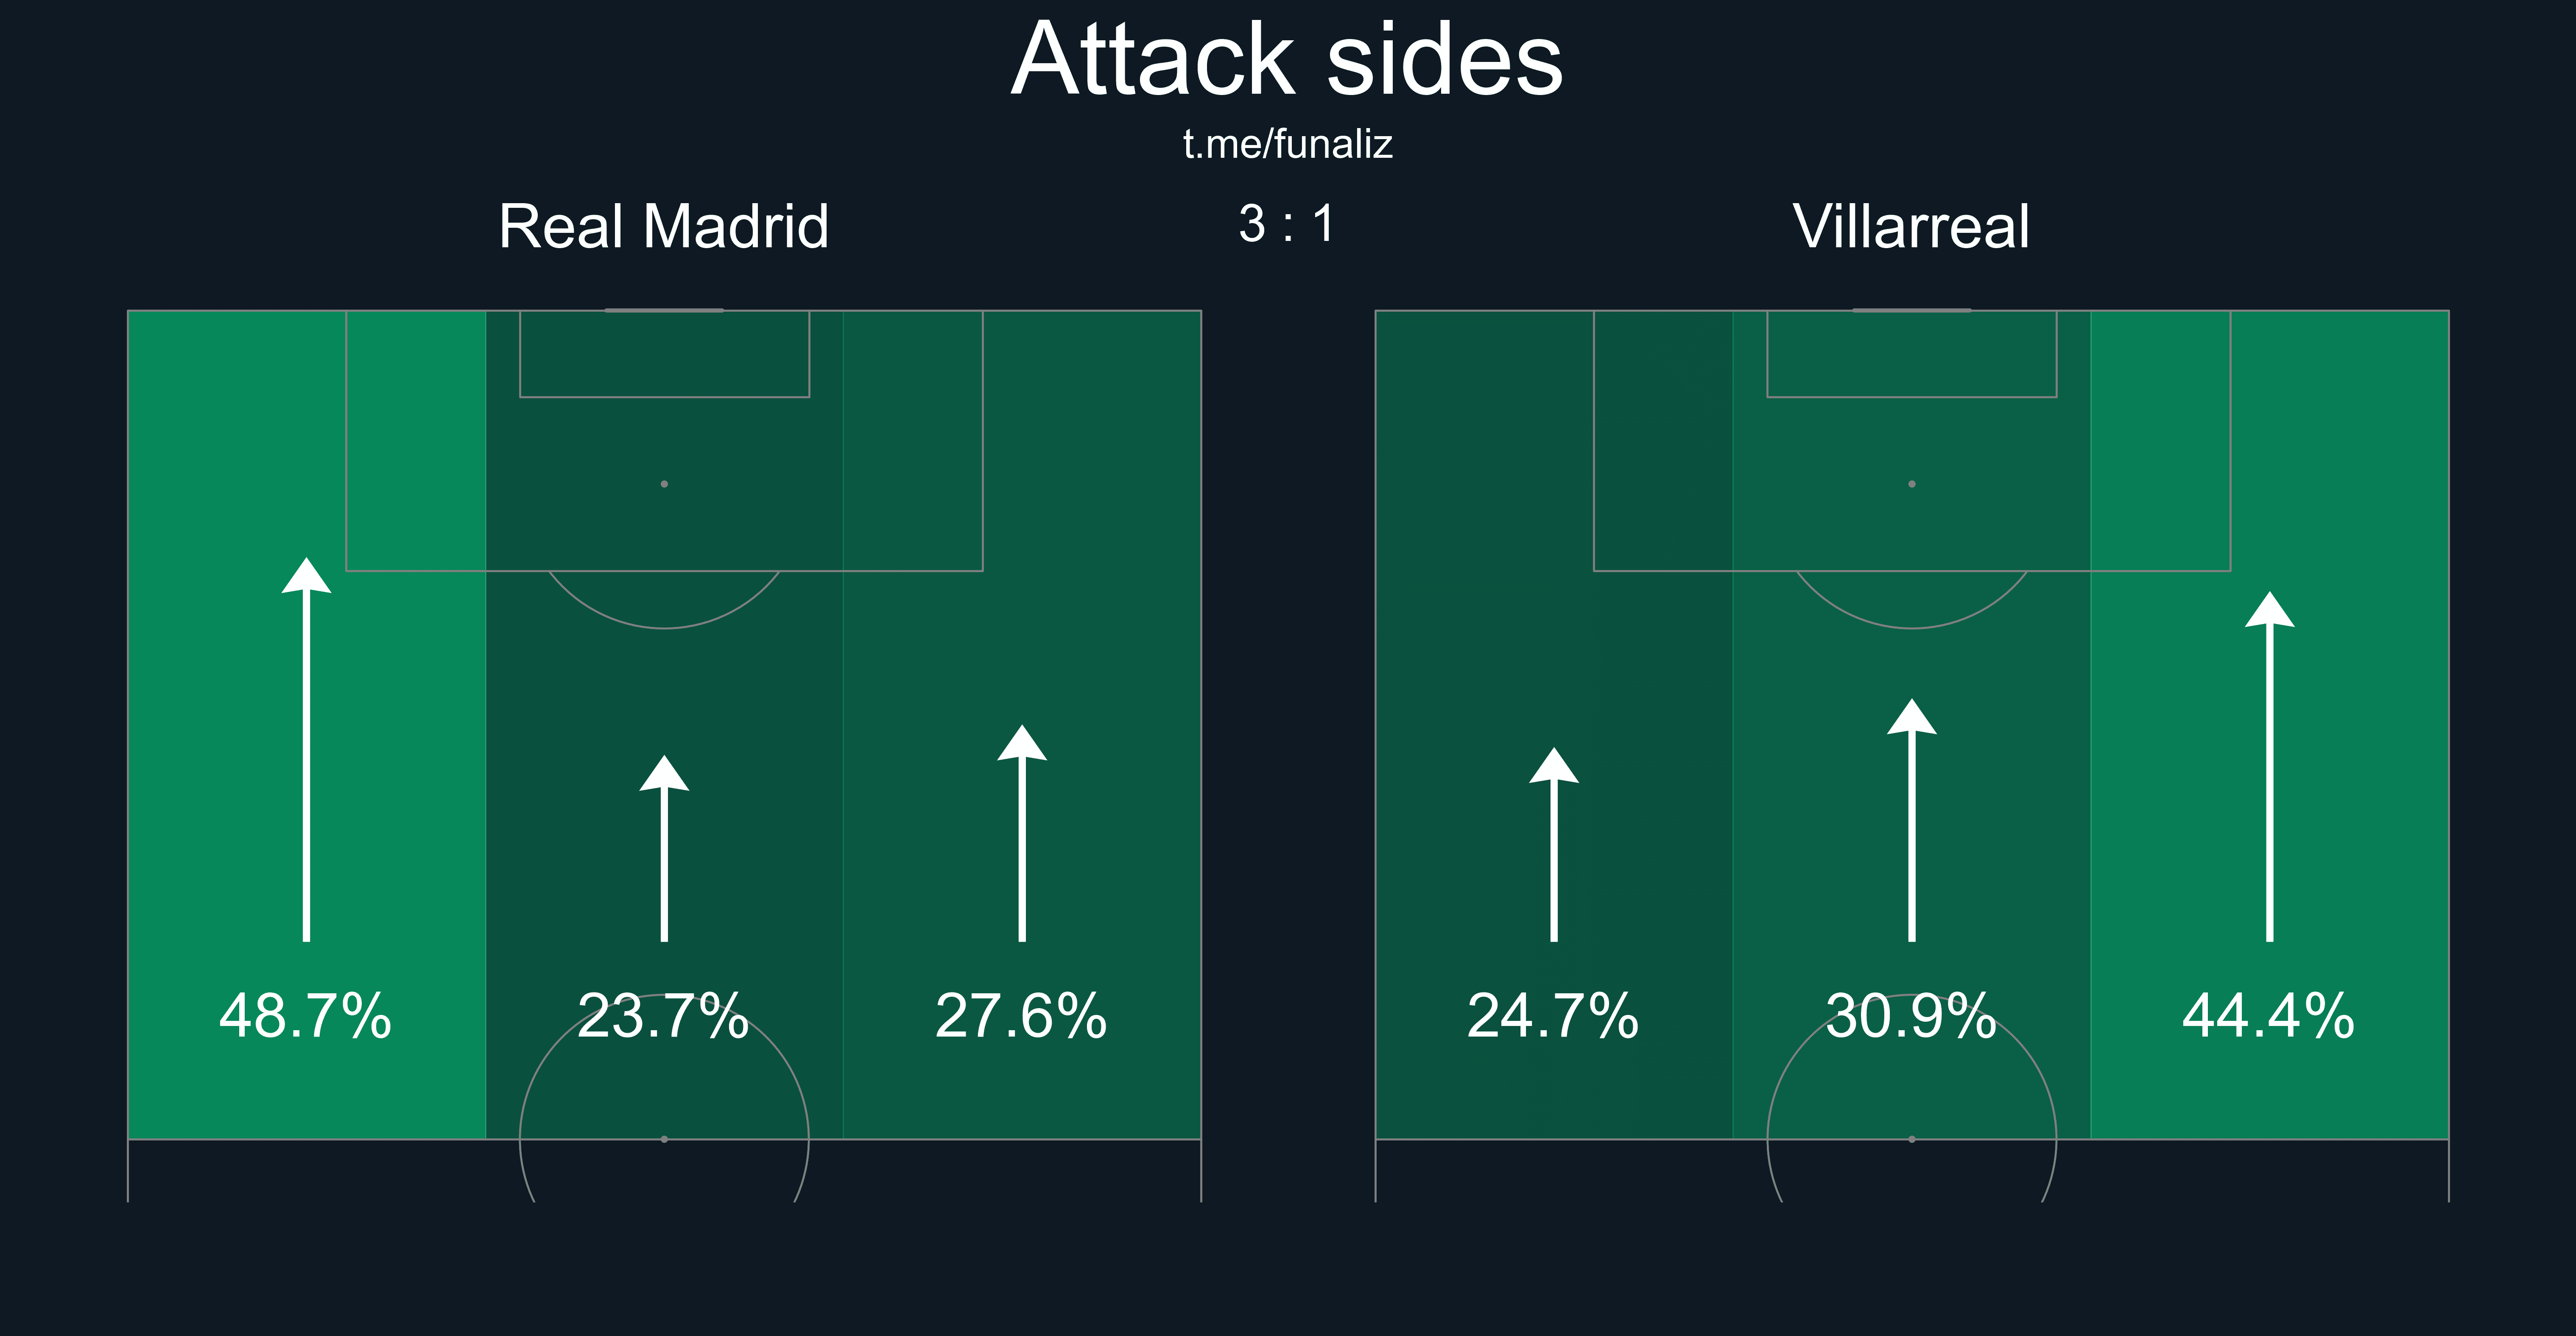Click the arrow above Villarreal's 24.7%
The image size is (2576, 1336).
tap(1554, 844)
